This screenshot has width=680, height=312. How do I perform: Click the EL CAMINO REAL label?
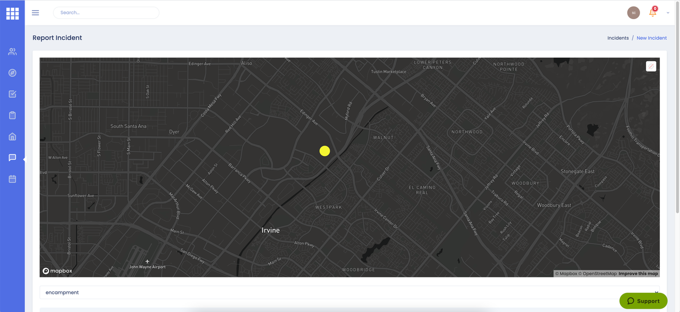point(422,190)
